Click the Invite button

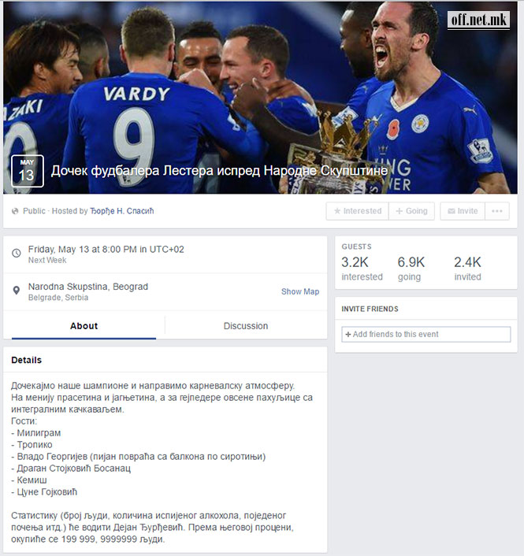(463, 211)
